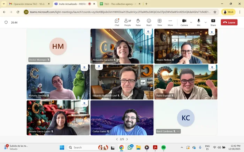Image resolution: width=244 pixels, height=152 pixels.
Task: Open the volume control in tray
Action: tap(219, 147)
